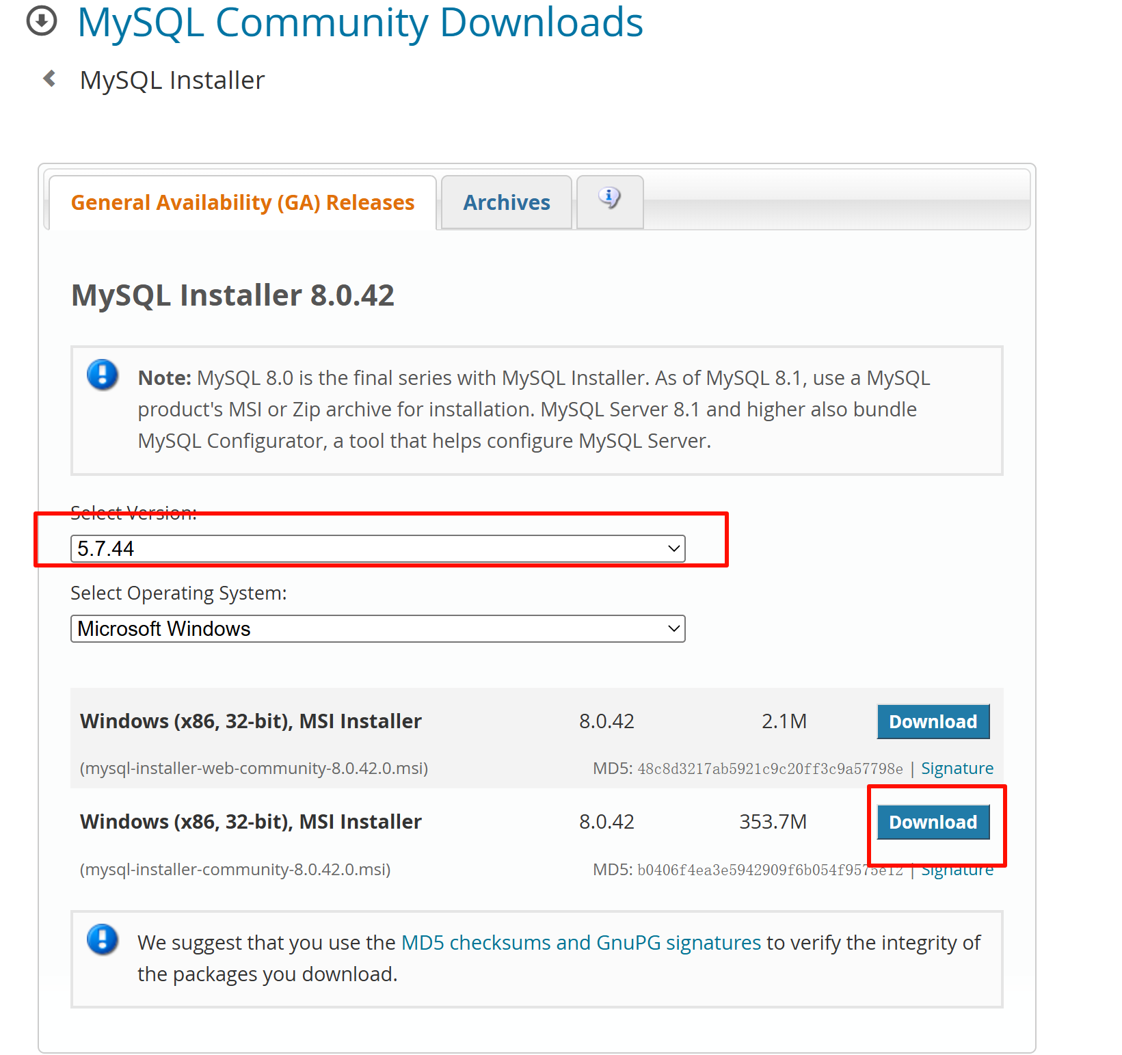Click the 2.1M file size value
Viewport: 1122px width, 1055px height.
tap(784, 721)
